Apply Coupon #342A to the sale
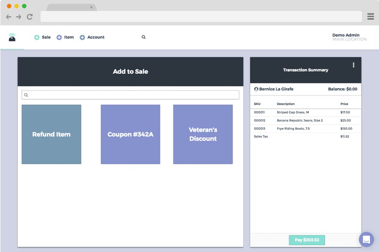Viewport: 379px width, 252px height. [130, 134]
